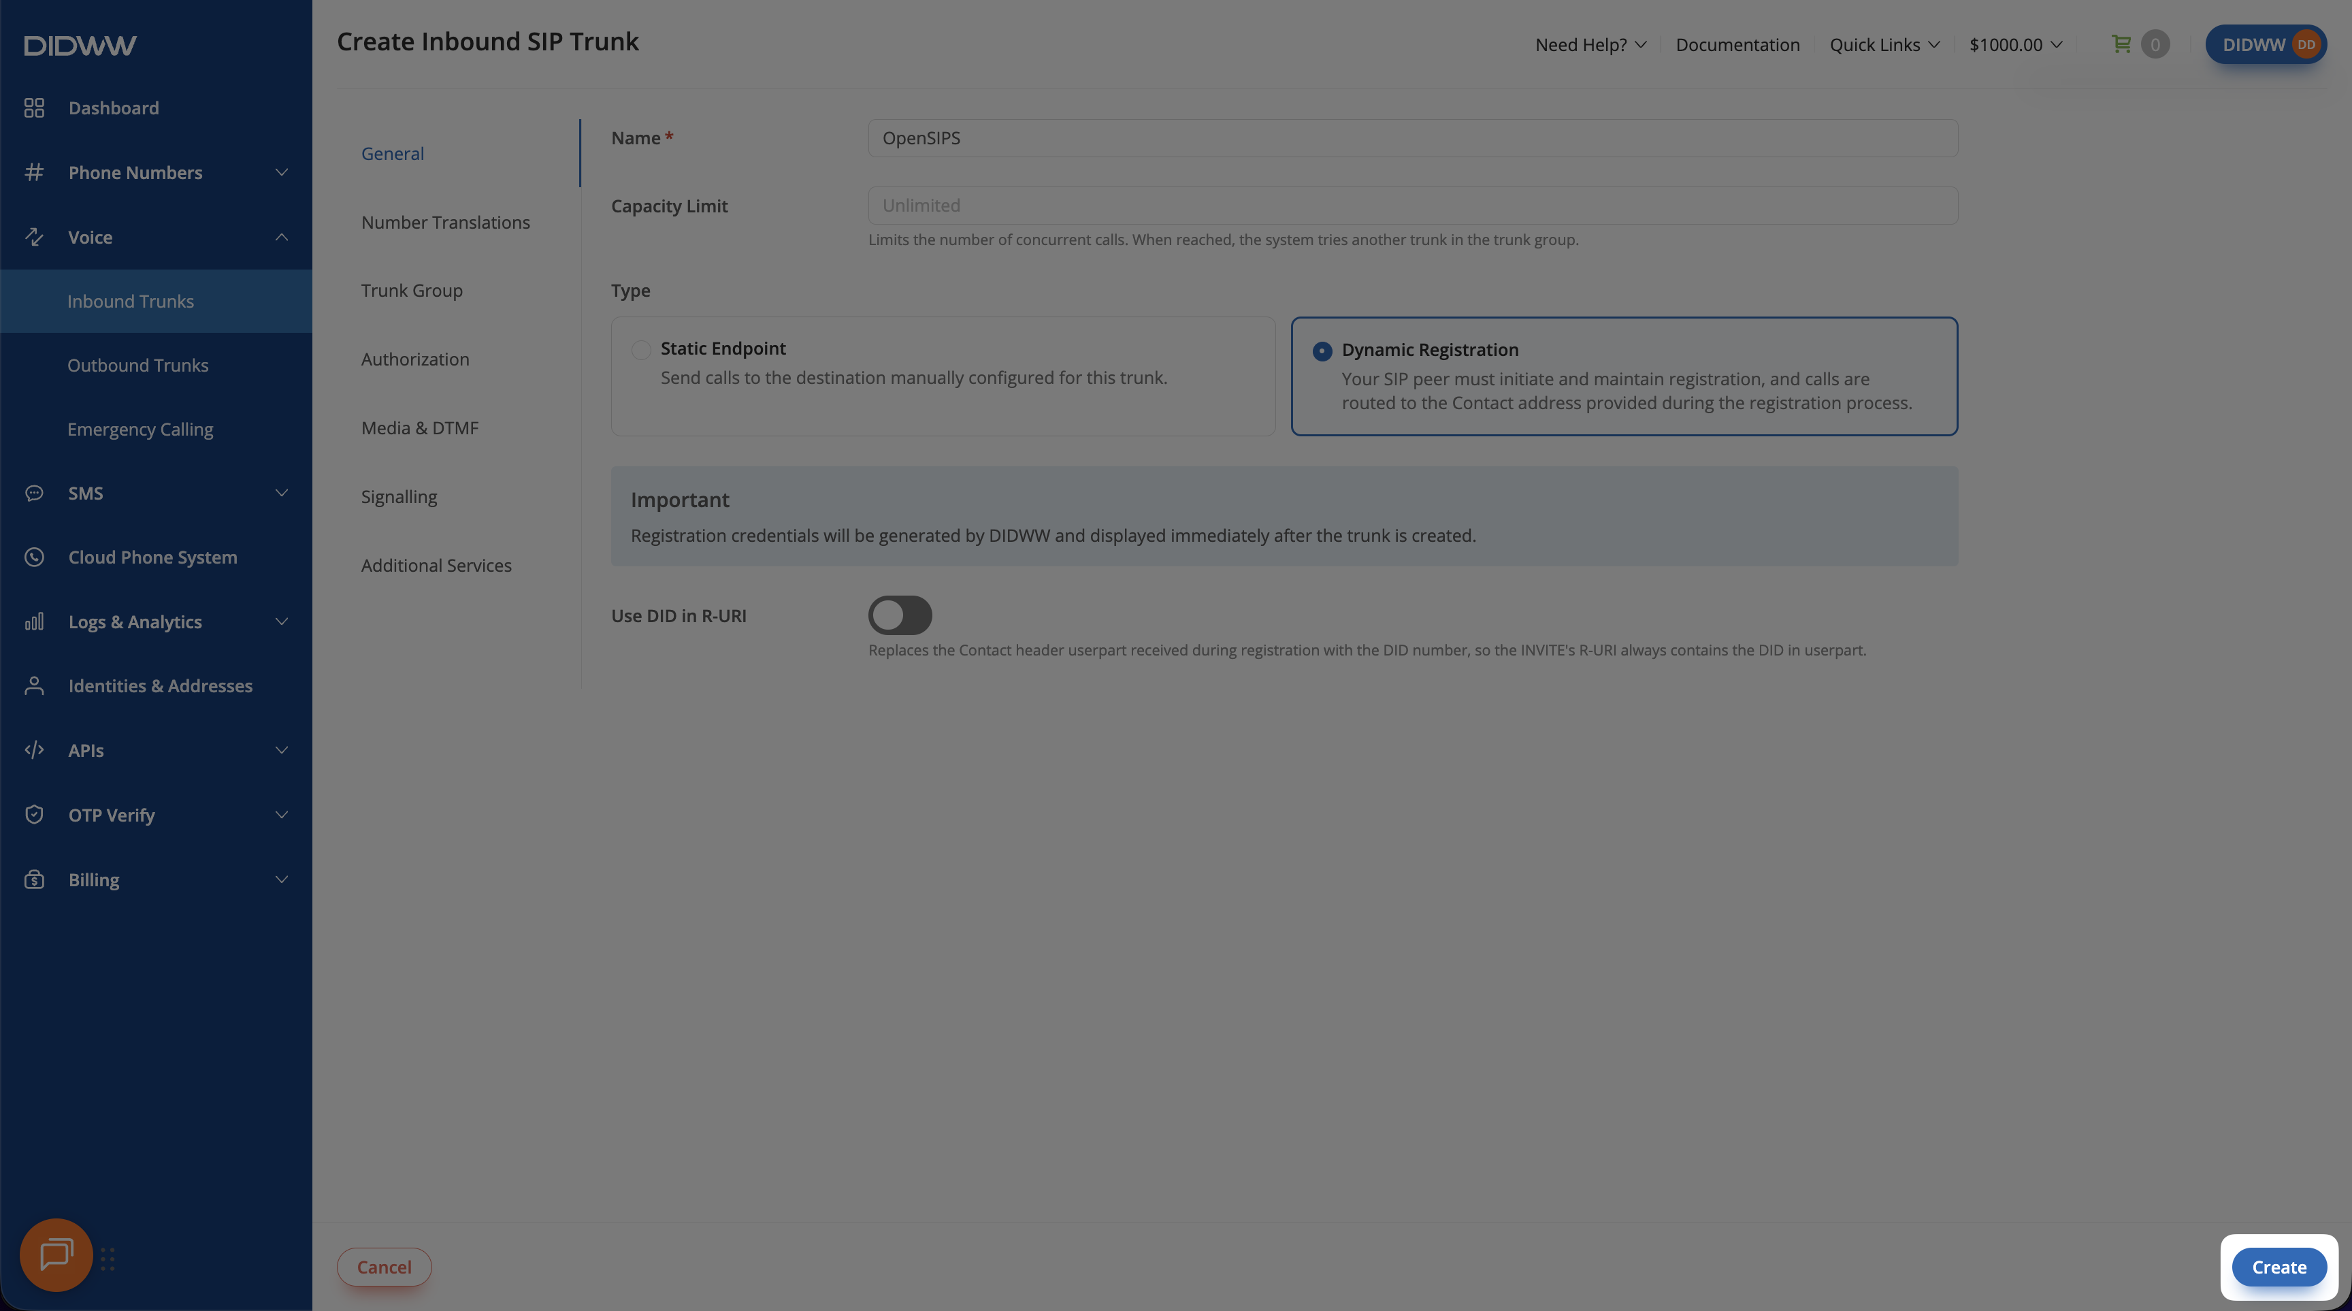Open the shopping cart icon
The width and height of the screenshot is (2352, 1311).
(x=2121, y=44)
